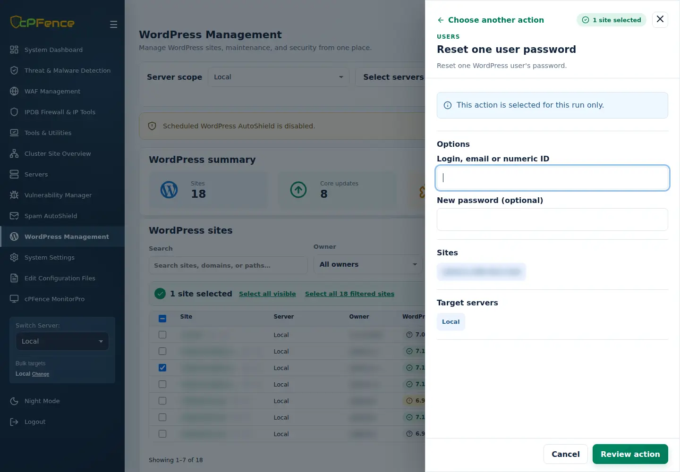Click the Servers stack icon
The height and width of the screenshot is (472, 680).
coord(14,174)
